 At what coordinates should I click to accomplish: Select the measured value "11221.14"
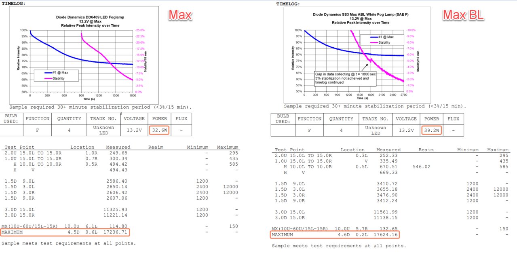[115, 215]
